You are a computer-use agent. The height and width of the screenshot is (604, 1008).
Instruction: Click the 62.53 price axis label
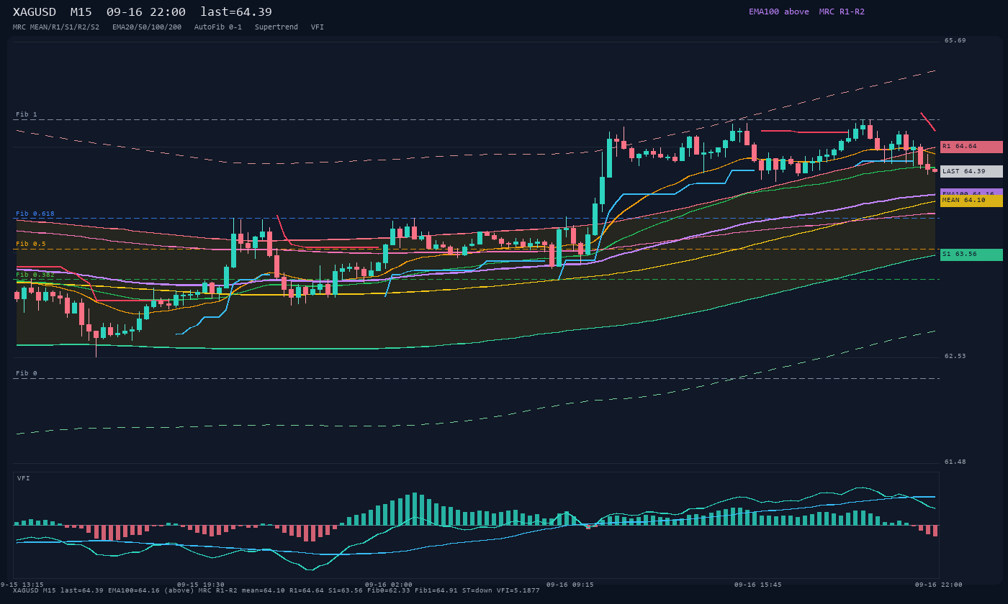[955, 356]
